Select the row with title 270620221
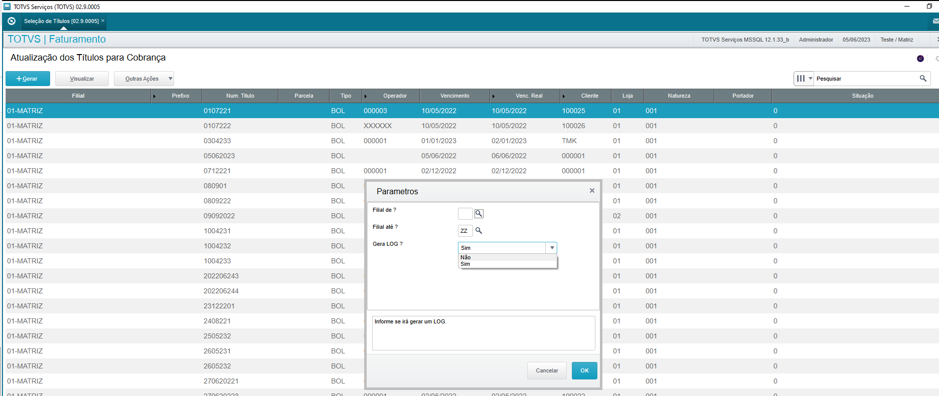The image size is (939, 396). click(x=186, y=381)
